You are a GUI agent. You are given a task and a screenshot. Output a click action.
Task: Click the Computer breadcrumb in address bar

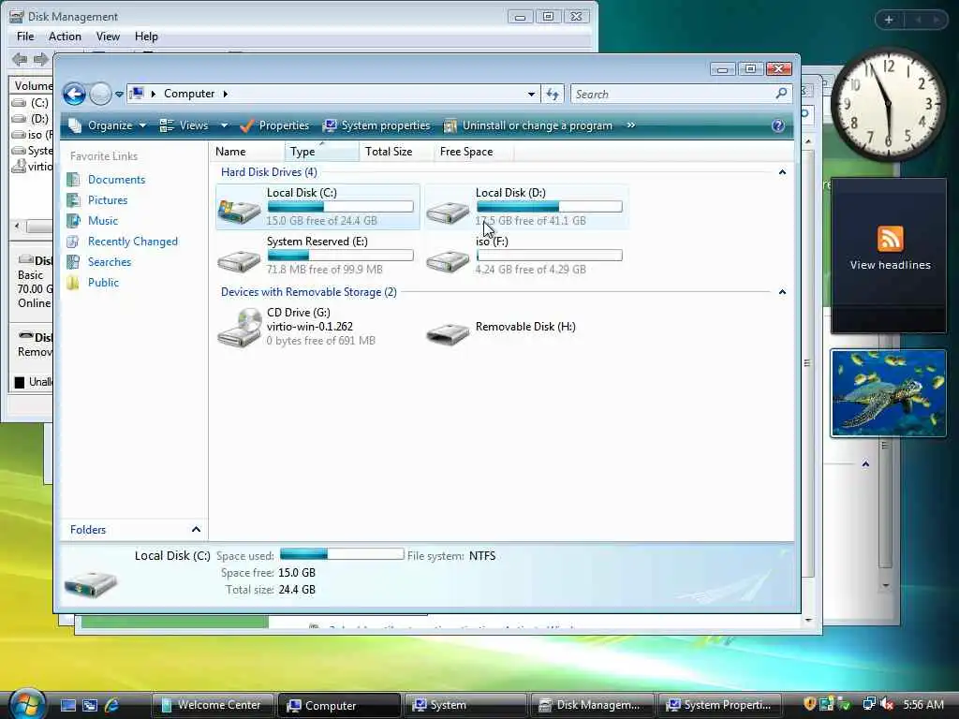[x=189, y=94]
